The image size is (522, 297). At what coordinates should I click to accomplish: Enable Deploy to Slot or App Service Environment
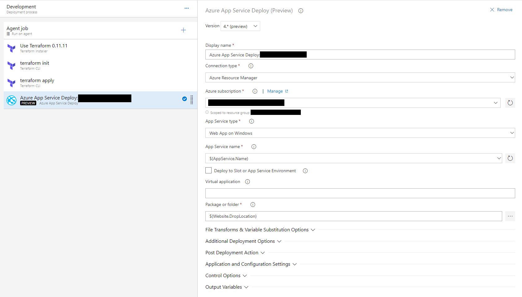tap(208, 171)
